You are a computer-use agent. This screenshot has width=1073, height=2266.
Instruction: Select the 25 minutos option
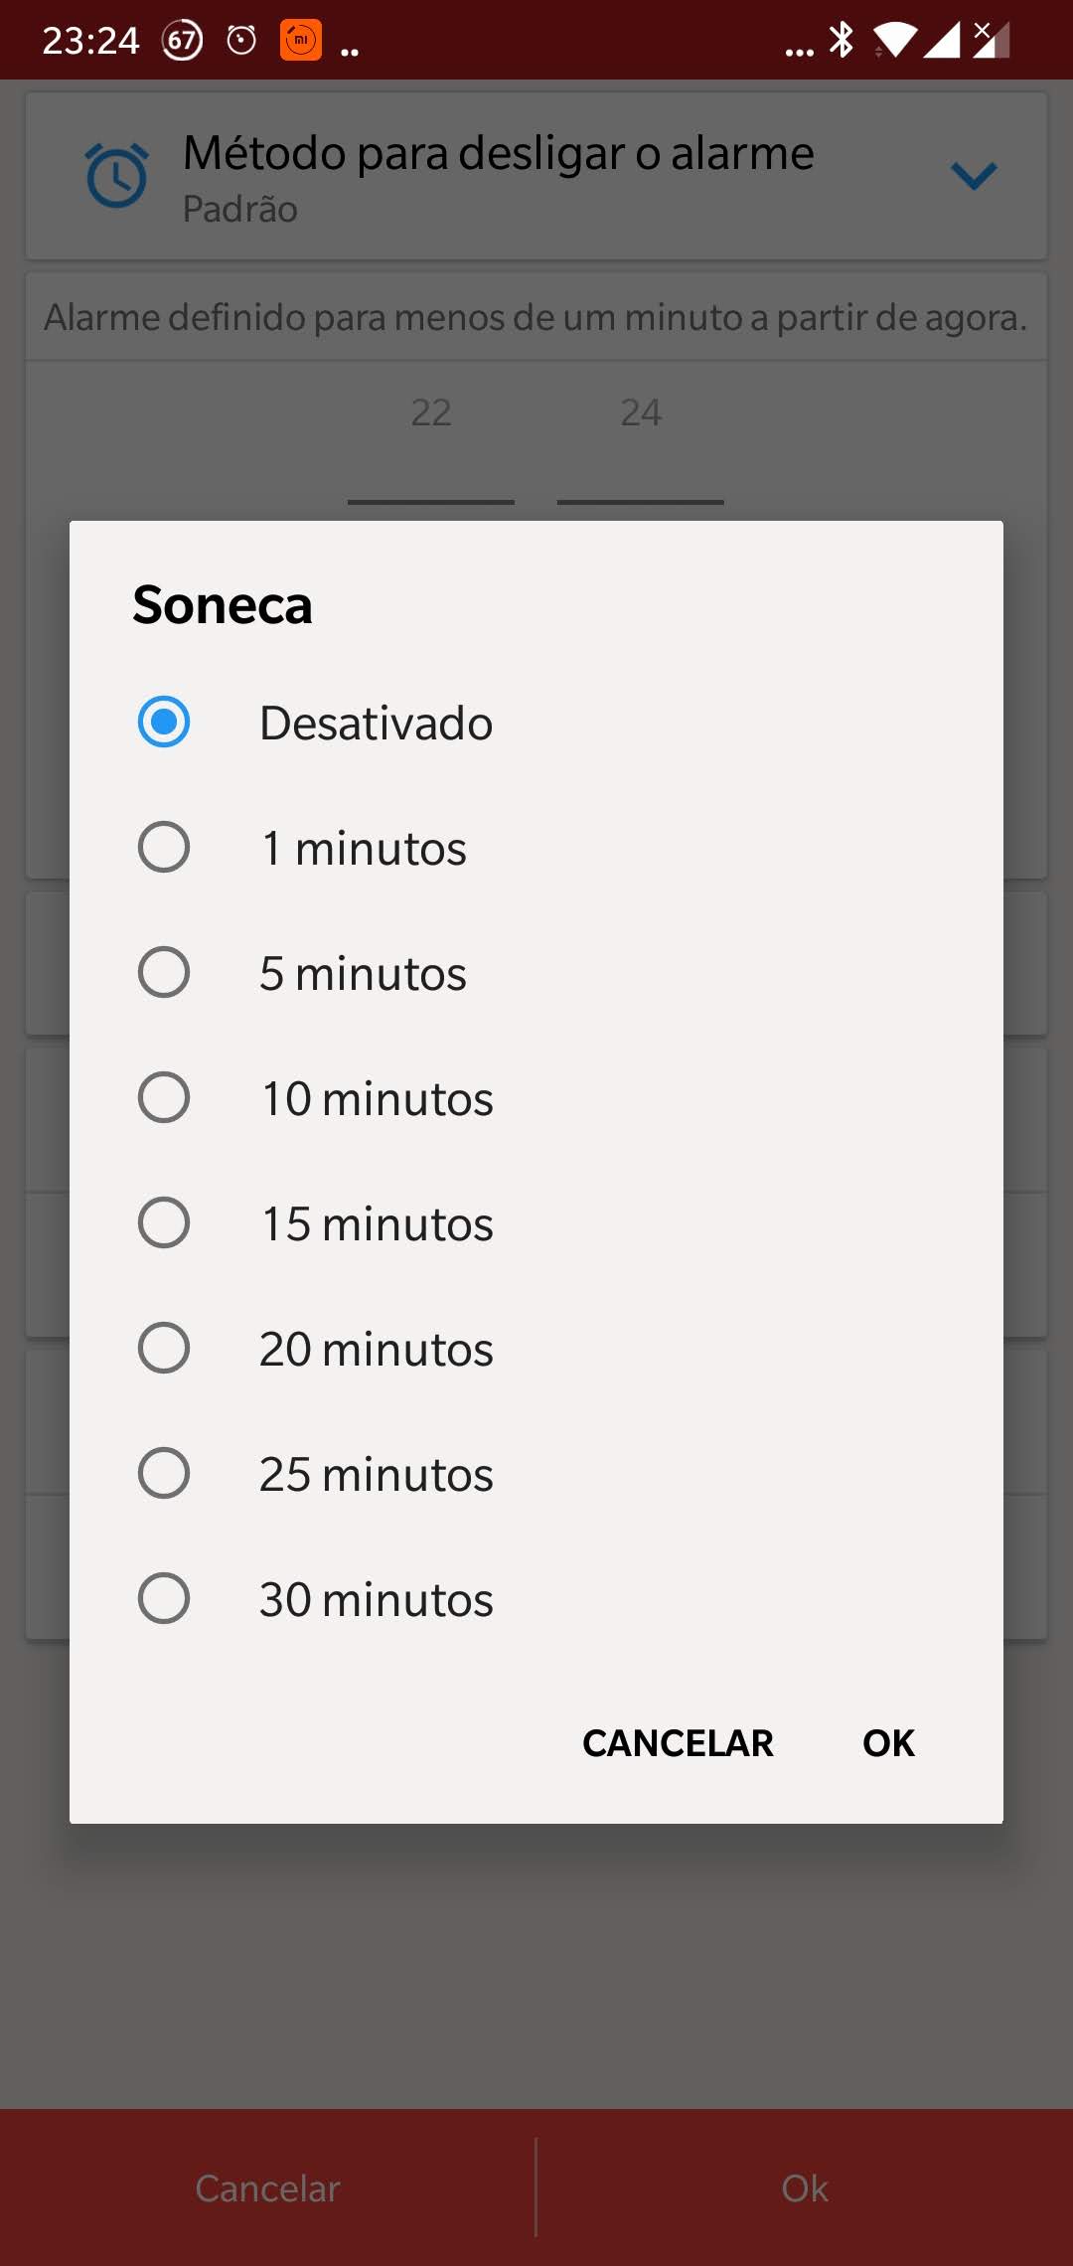point(164,1473)
